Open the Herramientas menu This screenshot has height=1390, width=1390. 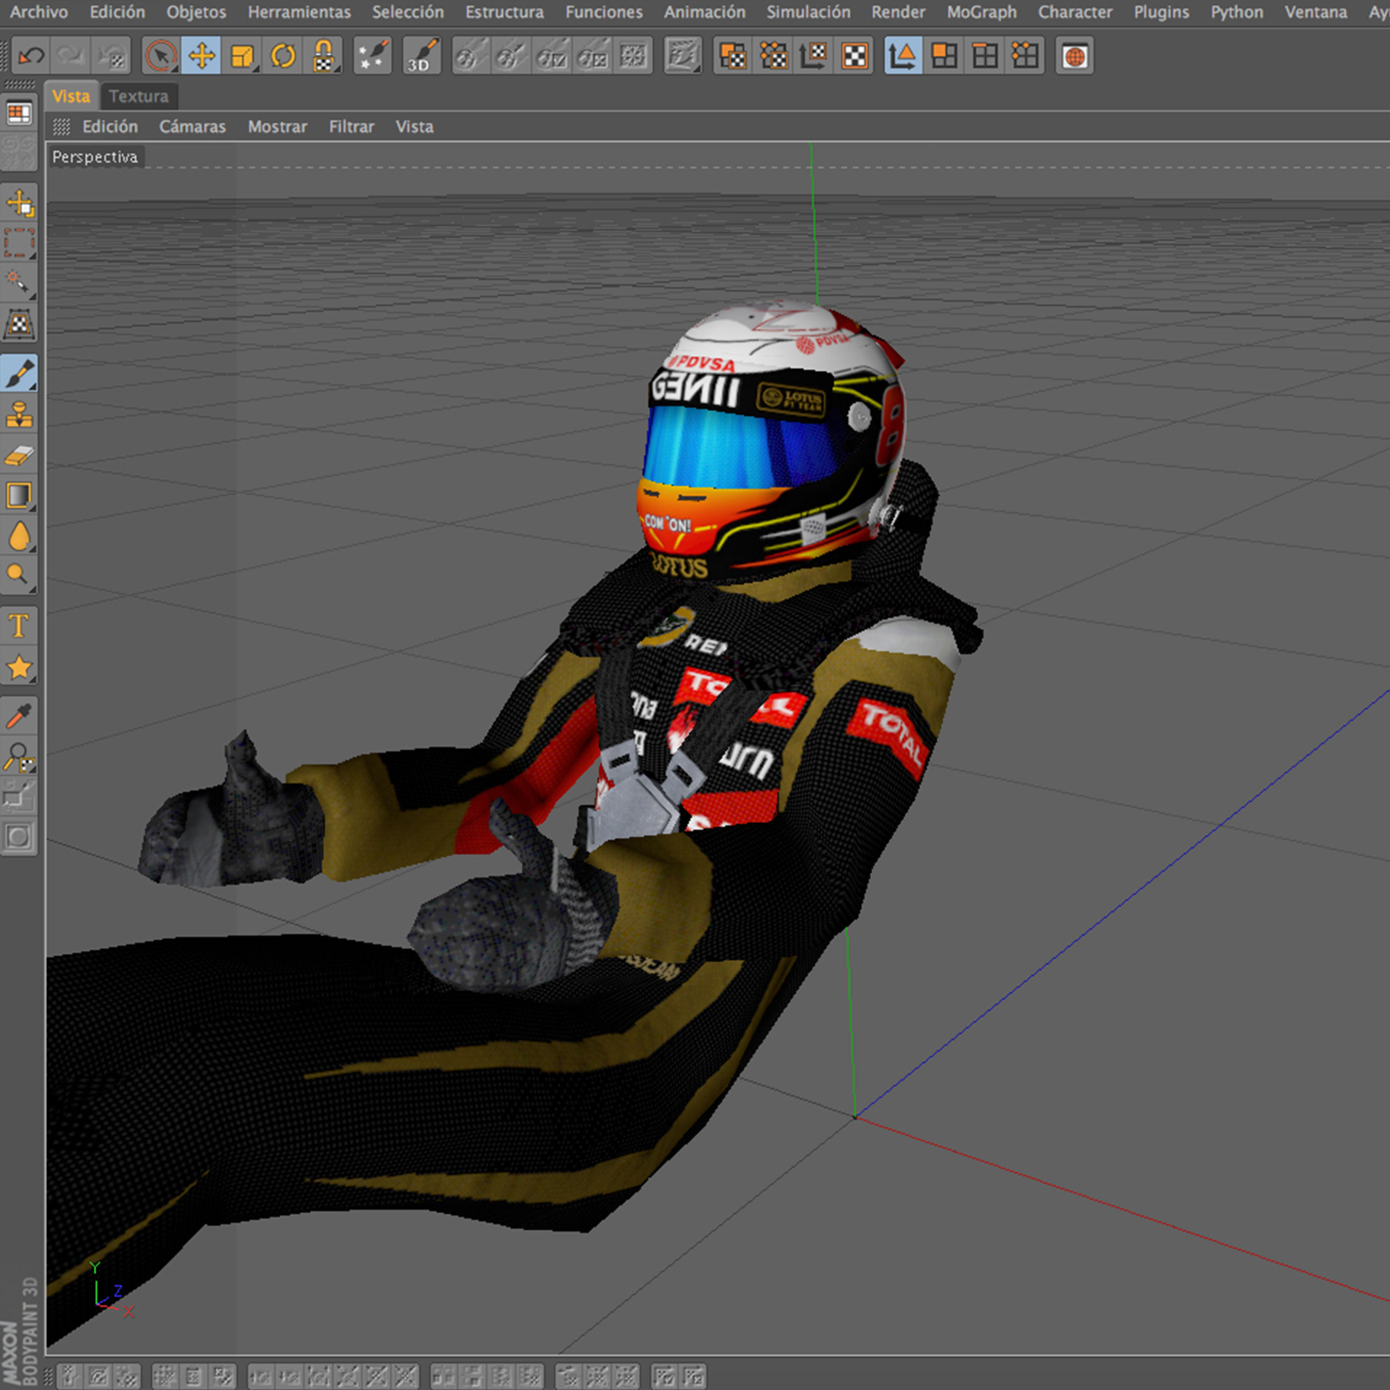[299, 12]
